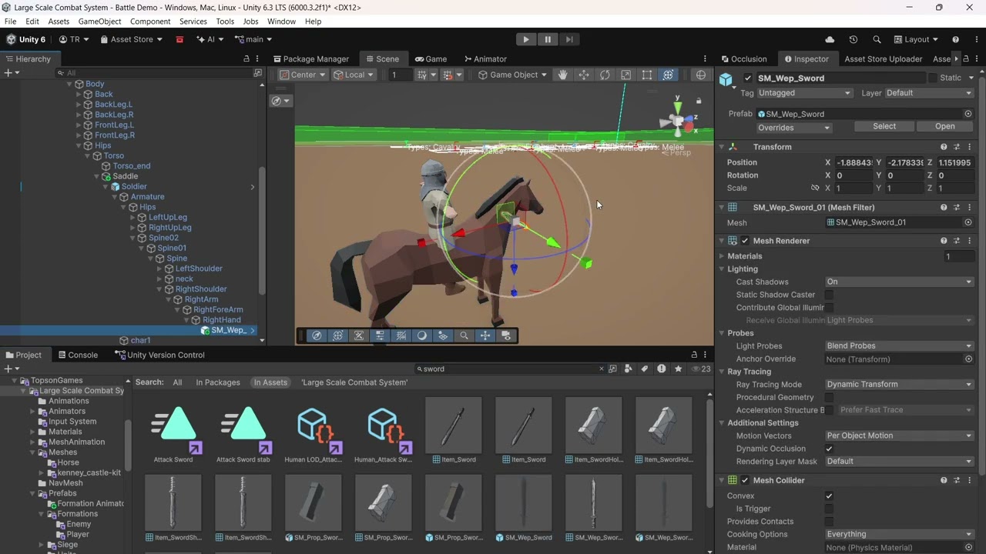
Task: Collapse the RightShoulder tree node
Action: pos(159,289)
